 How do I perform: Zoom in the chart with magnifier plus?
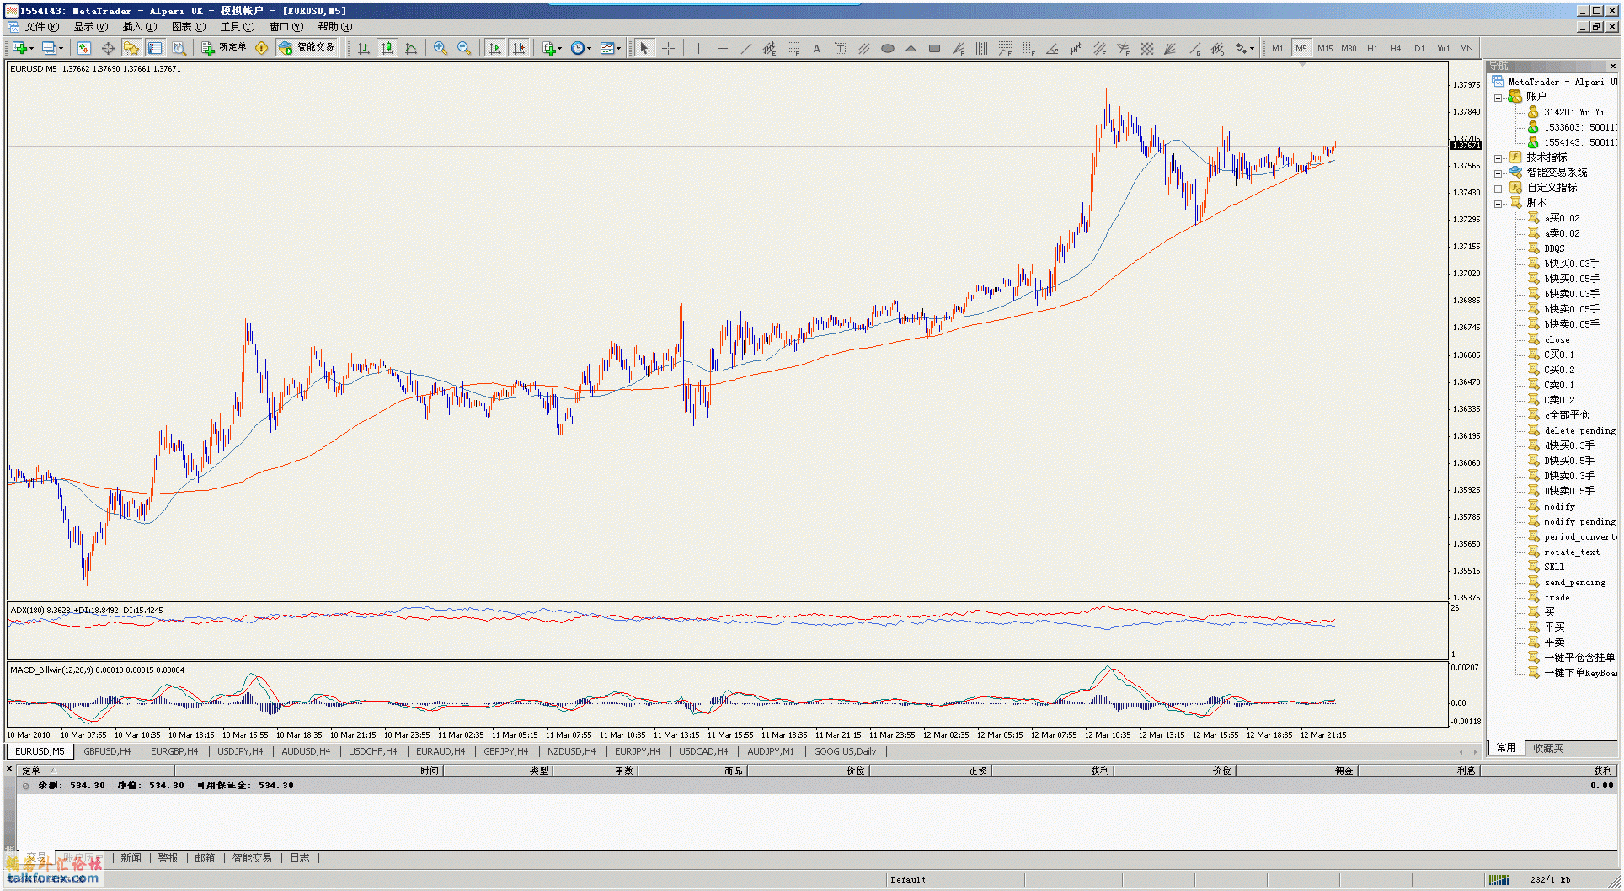click(x=440, y=48)
